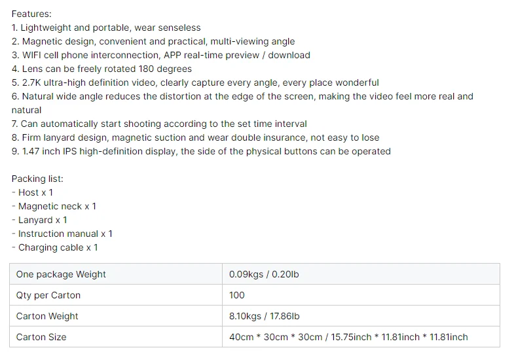
Task: Click the "Instruction manual x 1" item
Action: [x=62, y=234]
